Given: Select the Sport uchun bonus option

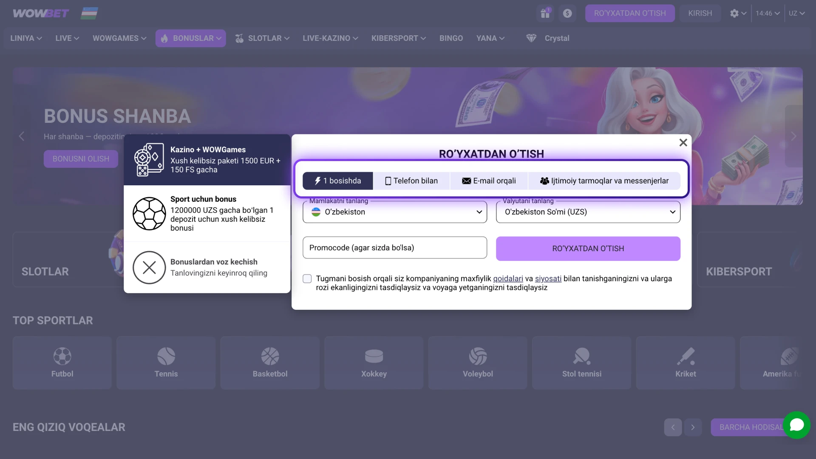Looking at the screenshot, I should point(207,213).
